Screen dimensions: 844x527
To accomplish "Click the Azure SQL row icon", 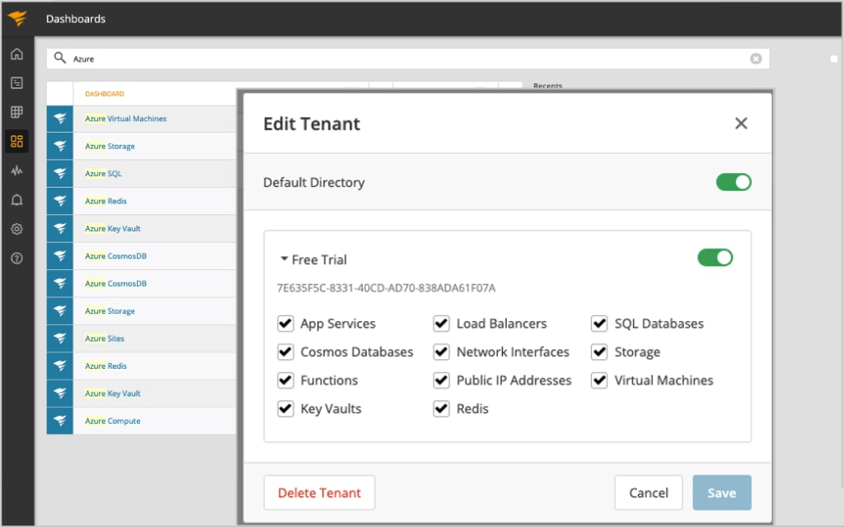I will click(x=59, y=173).
